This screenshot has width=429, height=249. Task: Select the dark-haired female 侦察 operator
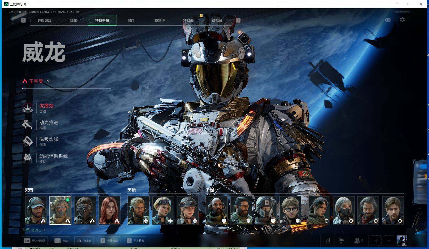[x=319, y=210]
